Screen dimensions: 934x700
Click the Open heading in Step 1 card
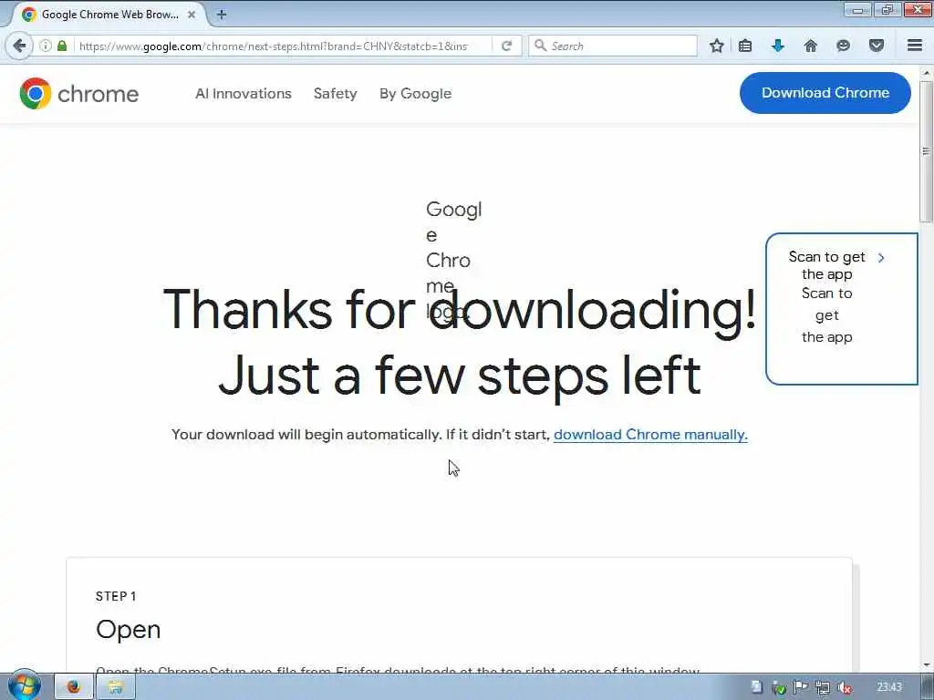(x=128, y=630)
